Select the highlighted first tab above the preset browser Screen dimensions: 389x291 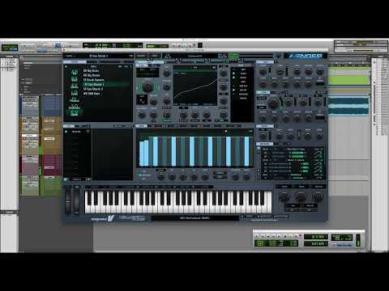coord(75,62)
